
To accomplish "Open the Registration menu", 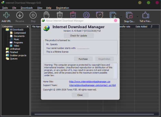I will click(62, 8).
